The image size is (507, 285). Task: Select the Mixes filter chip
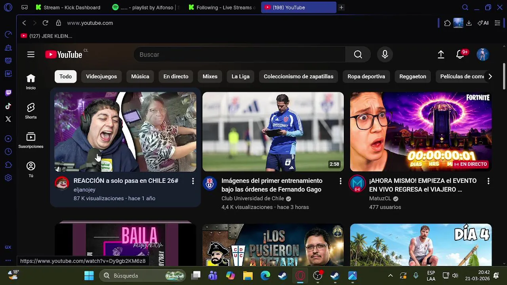(x=210, y=76)
